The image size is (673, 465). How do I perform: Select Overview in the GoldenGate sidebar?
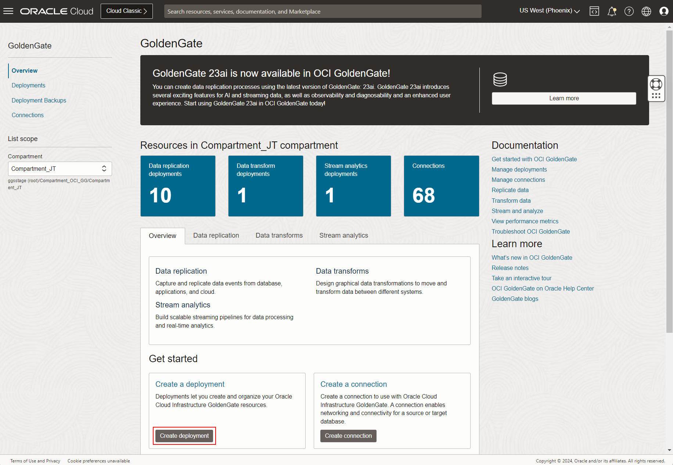(x=25, y=71)
